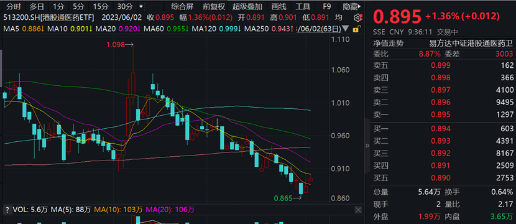The width and height of the screenshot is (516, 224).
Task: Open the 工具 menu
Action: pos(303,6)
